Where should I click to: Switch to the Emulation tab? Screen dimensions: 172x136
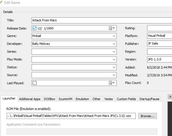[x=82, y=99]
